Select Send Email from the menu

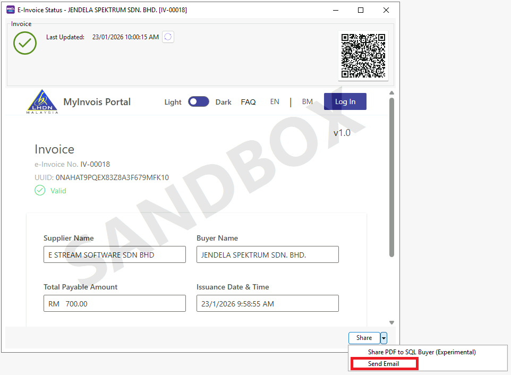384,364
